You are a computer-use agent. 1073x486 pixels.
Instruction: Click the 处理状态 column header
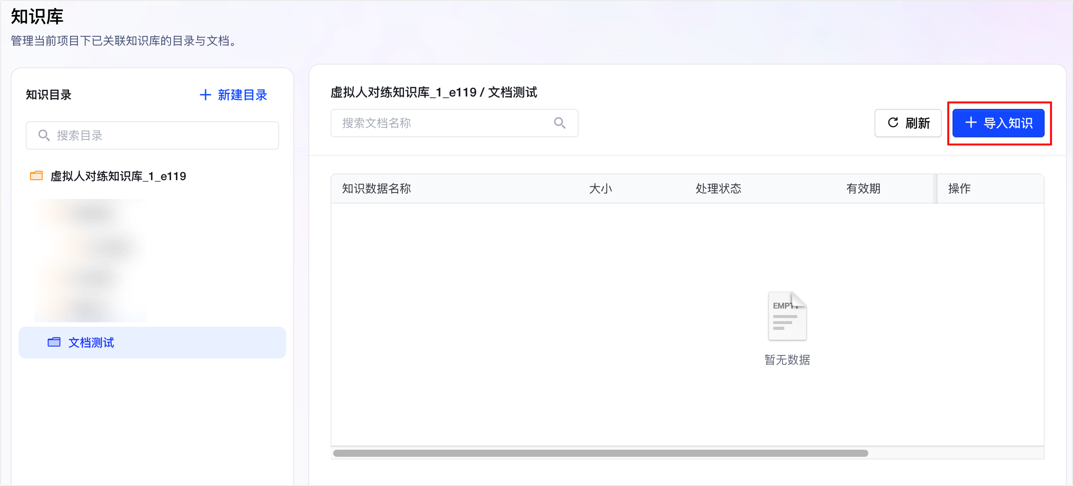[719, 189]
